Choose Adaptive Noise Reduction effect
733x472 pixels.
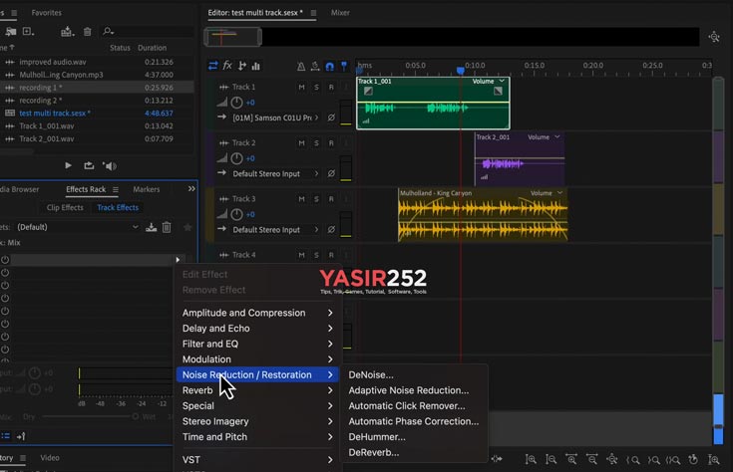409,390
